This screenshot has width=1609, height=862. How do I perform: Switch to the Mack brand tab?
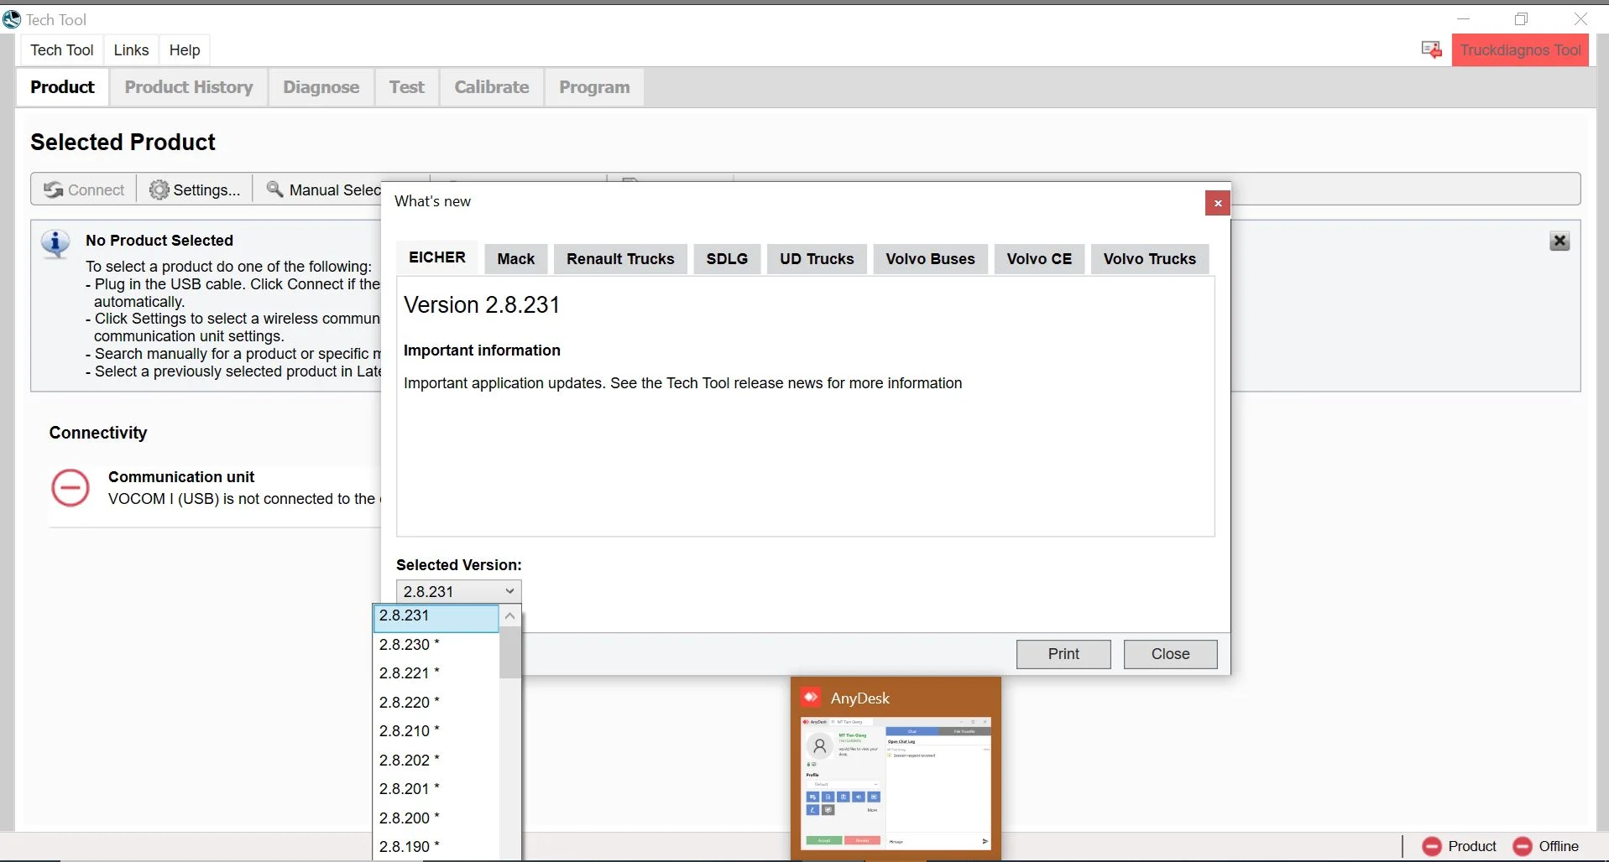click(516, 258)
